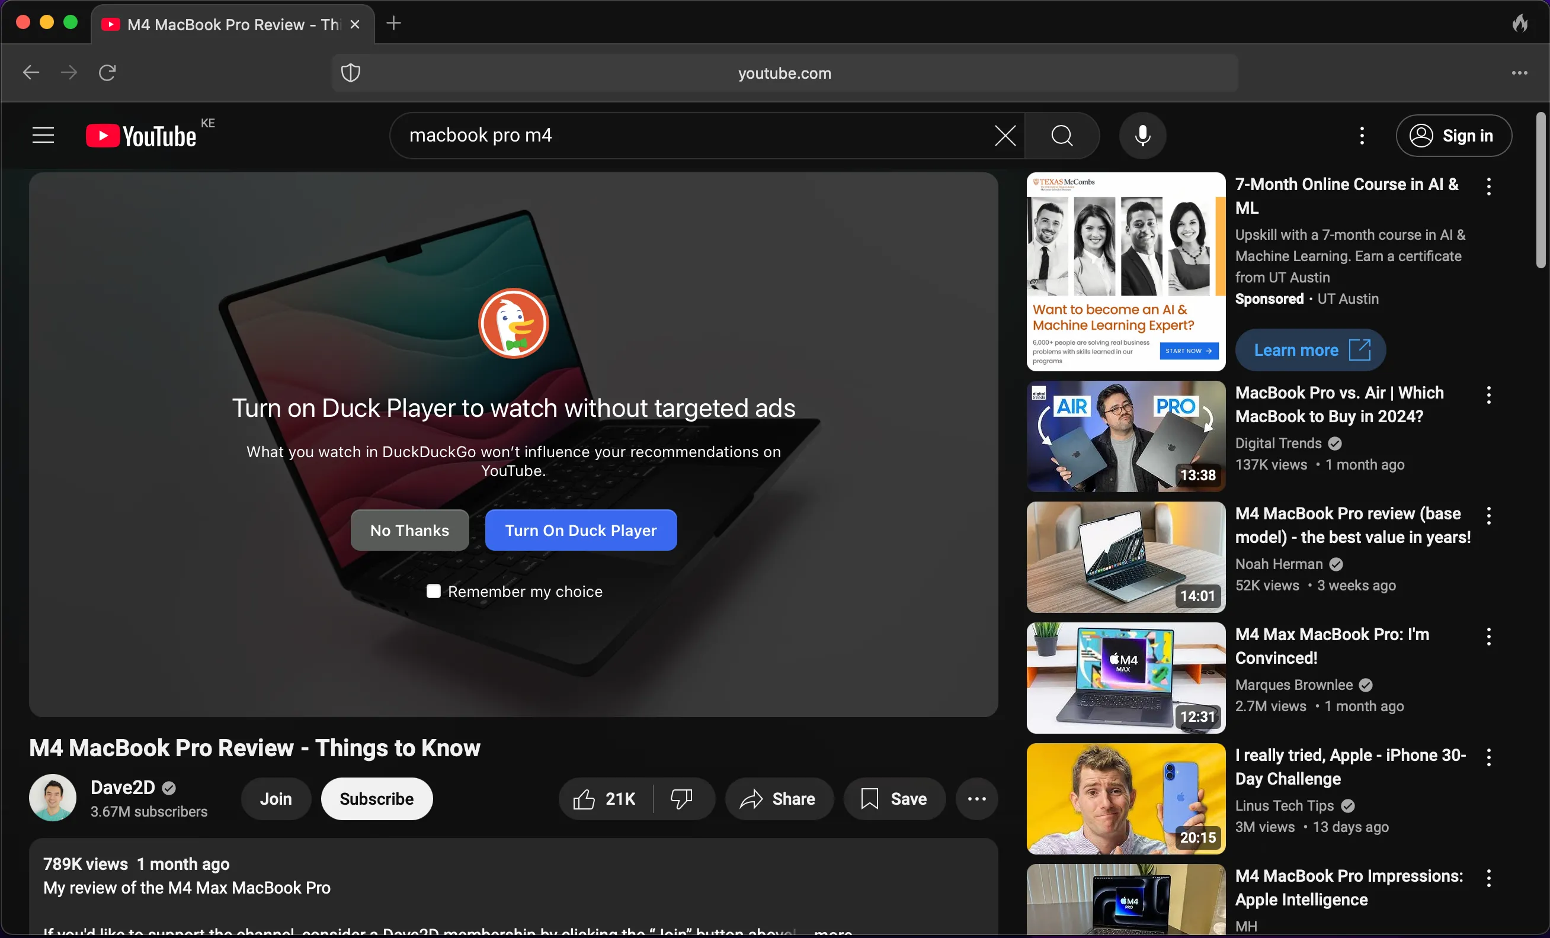This screenshot has width=1550, height=938.
Task: Open menu for M4 MacBook Pro Impressions video
Action: [1488, 878]
